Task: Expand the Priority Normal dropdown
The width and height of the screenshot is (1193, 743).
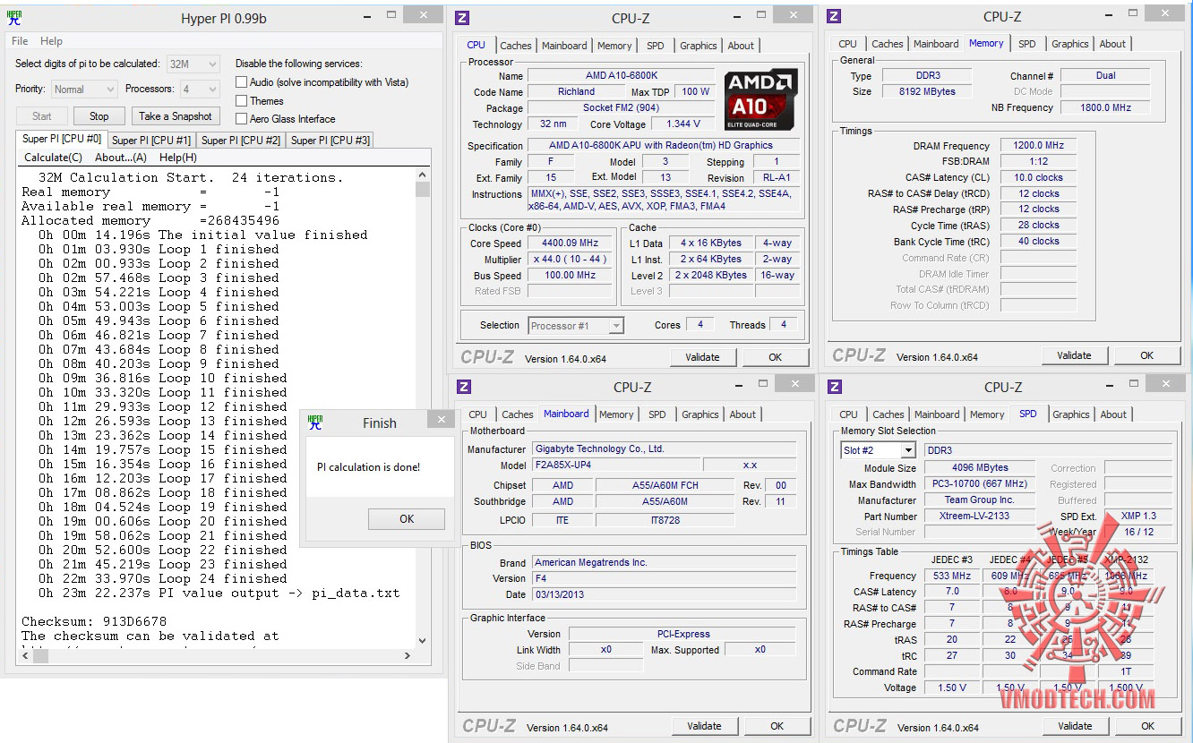Action: pos(84,90)
